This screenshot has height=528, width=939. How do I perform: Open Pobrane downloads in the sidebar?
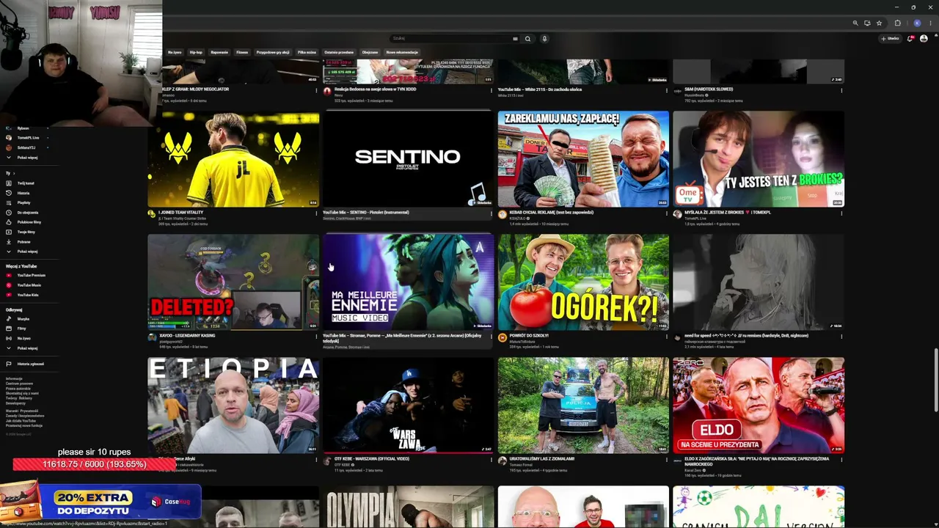pos(23,241)
